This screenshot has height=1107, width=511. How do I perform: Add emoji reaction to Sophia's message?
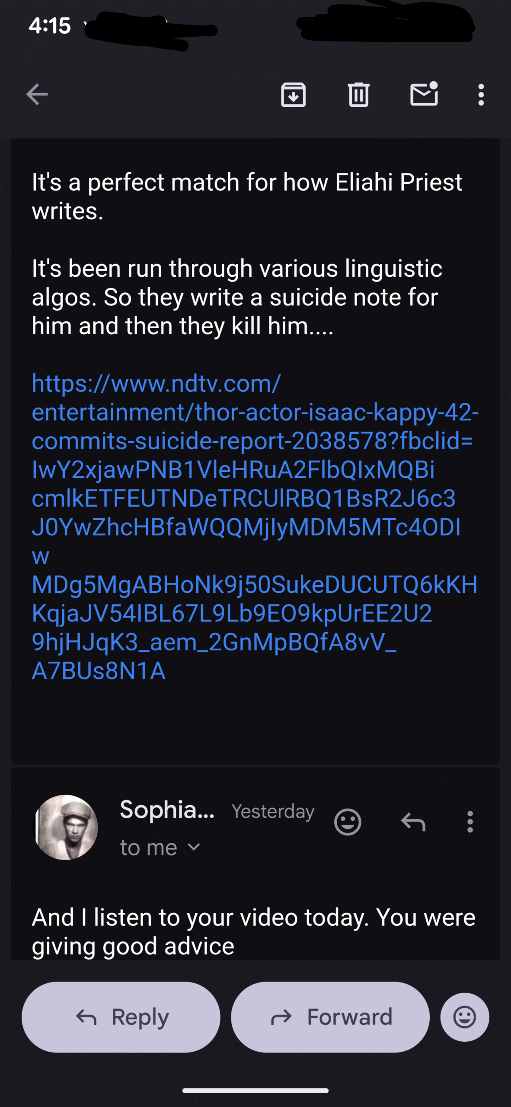(348, 822)
